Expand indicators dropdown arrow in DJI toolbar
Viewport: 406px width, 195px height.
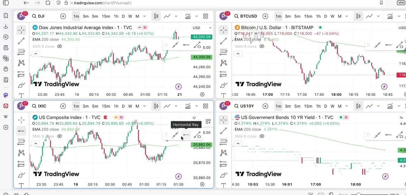click(x=197, y=16)
